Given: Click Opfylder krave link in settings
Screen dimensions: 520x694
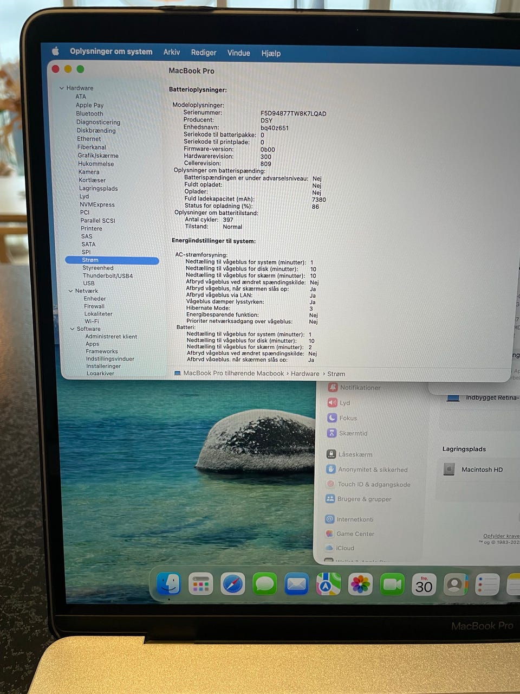Looking at the screenshot, I should click(501, 536).
